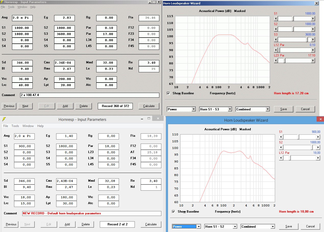Image resolution: width=324 pixels, height=232 pixels.
Task: Click the Record 360 of 372 box
Action: (x=115, y=106)
